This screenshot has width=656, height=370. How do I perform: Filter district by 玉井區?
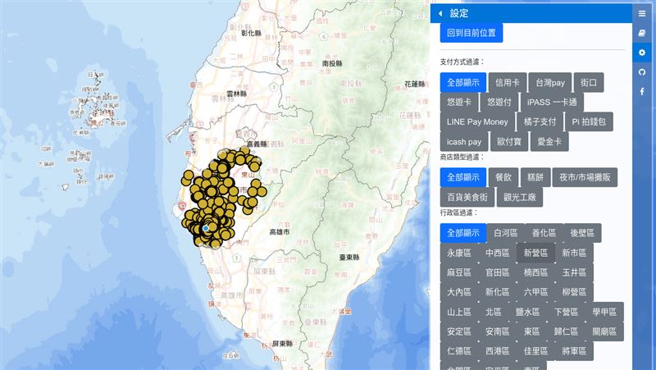click(x=574, y=272)
